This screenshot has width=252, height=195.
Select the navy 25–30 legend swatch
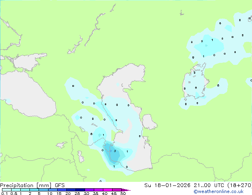(x=80, y=190)
